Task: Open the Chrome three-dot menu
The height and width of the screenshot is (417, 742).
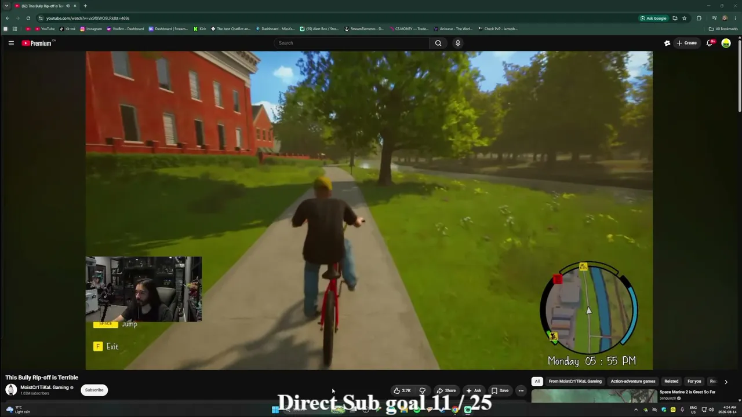Action: 734,18
